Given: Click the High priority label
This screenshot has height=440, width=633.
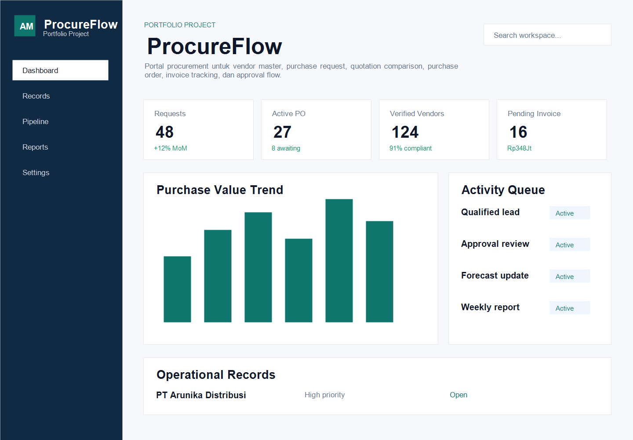Looking at the screenshot, I should pyautogui.click(x=324, y=395).
